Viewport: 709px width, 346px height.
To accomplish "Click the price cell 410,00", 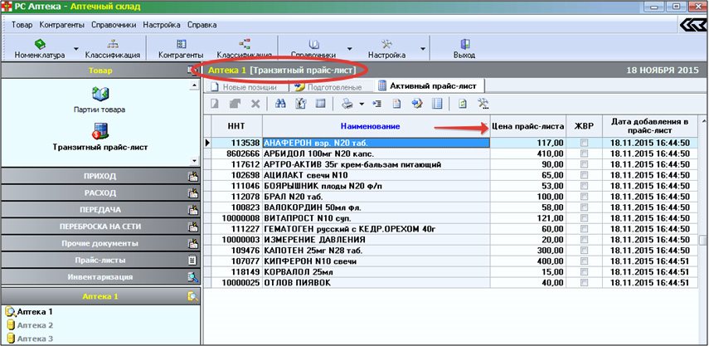I will (x=528, y=154).
